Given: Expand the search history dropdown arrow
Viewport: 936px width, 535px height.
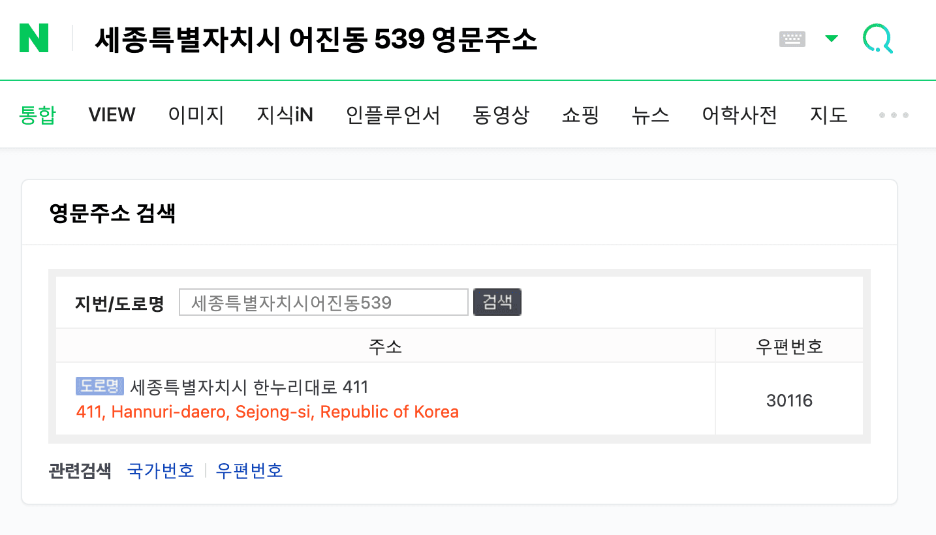Looking at the screenshot, I should tap(831, 38).
